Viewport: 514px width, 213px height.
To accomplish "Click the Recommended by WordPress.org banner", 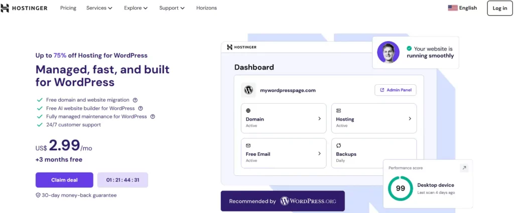I will point(283,201).
